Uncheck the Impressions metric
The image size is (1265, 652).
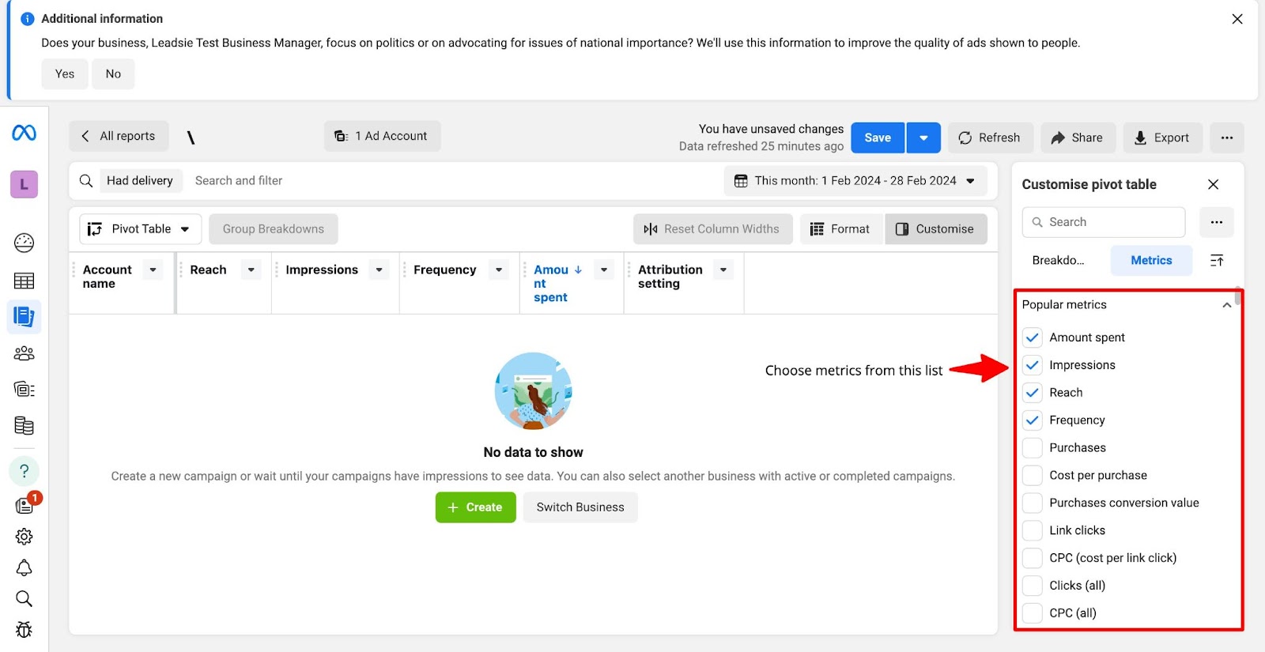[1033, 365]
